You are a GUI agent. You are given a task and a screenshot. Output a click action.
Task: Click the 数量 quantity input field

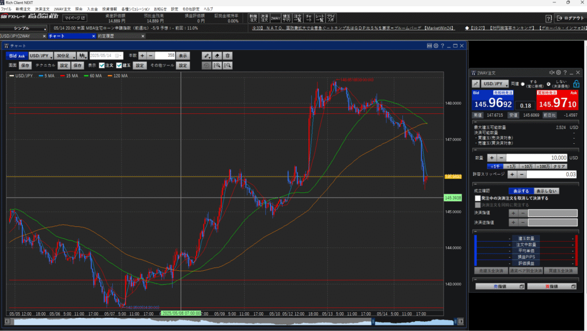pyautogui.click(x=537, y=157)
